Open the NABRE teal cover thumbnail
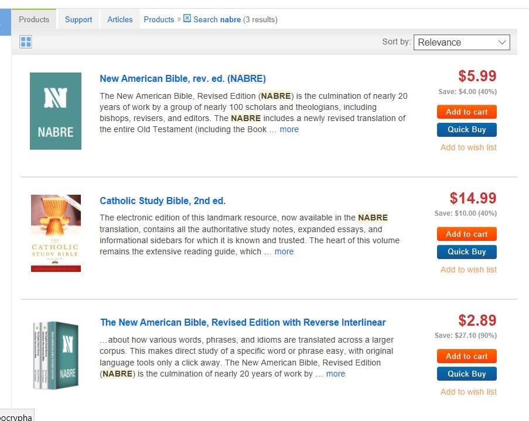Image resolution: width=529 pixels, height=421 pixels. pos(56,111)
